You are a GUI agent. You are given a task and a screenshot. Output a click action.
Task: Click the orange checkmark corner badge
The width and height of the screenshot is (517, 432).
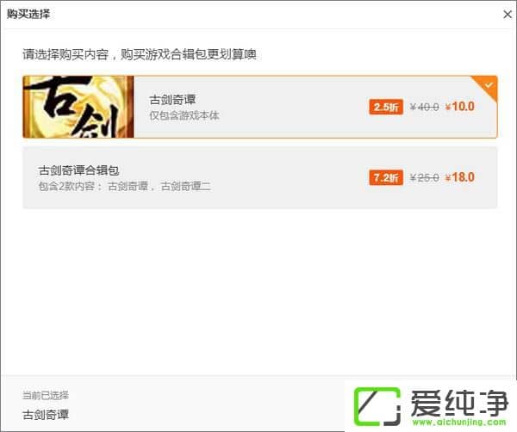486,87
